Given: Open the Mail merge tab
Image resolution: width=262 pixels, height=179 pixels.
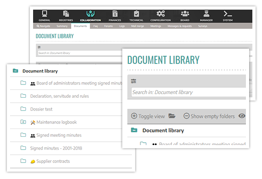Looking at the screenshot, I should (x=137, y=26).
